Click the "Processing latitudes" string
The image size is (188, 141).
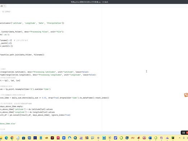tap(44, 72)
